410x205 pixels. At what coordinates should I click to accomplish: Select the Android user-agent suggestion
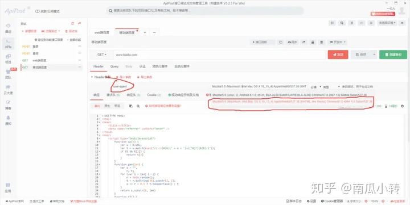(x=290, y=95)
